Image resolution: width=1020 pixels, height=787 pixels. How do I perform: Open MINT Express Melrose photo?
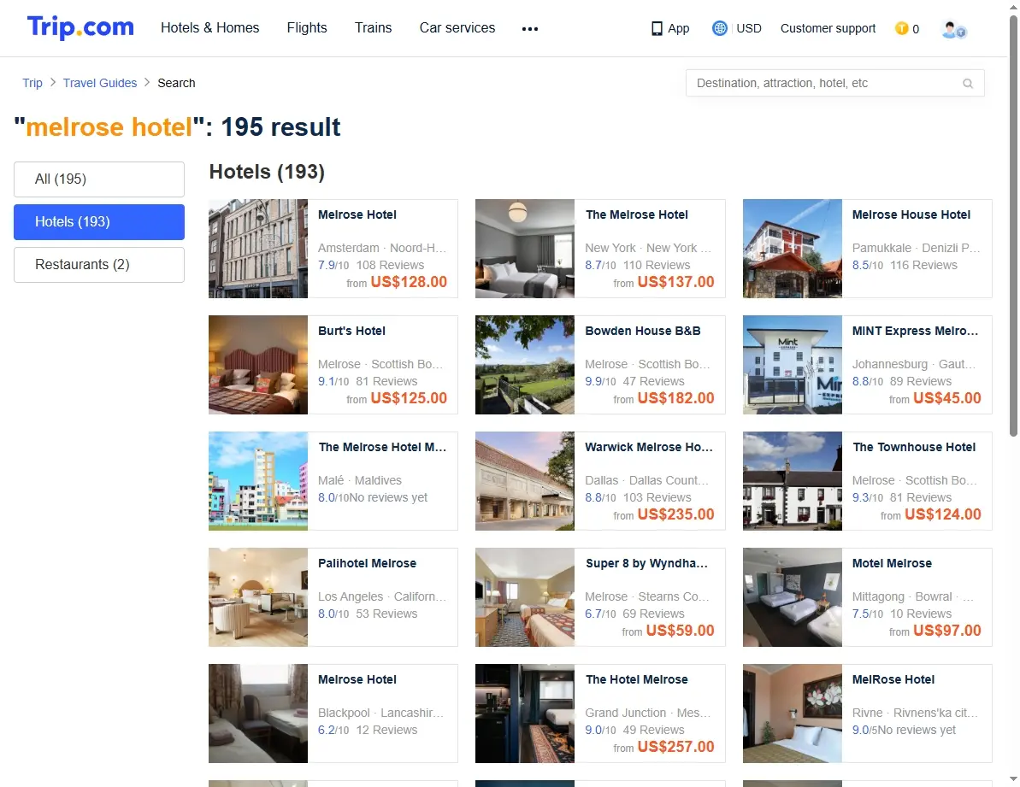793,365
